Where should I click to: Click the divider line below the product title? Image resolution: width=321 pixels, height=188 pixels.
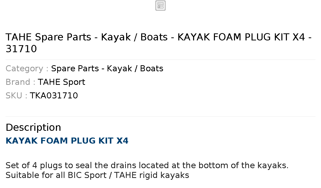point(160,59)
